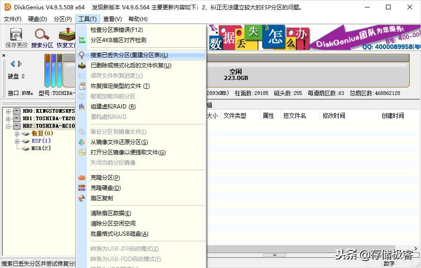Click the DiskGenius app logo icon

(8, 7)
